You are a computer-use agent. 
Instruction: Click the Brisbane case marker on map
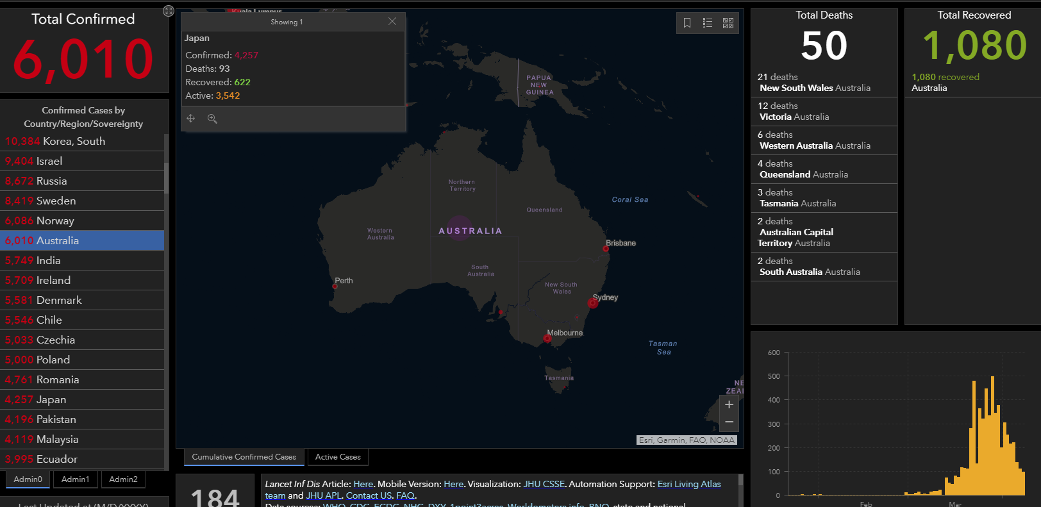(606, 249)
